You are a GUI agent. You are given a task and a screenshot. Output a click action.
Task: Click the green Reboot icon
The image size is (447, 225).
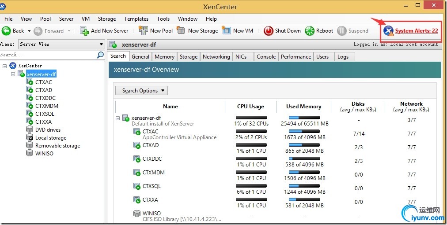tap(310, 31)
